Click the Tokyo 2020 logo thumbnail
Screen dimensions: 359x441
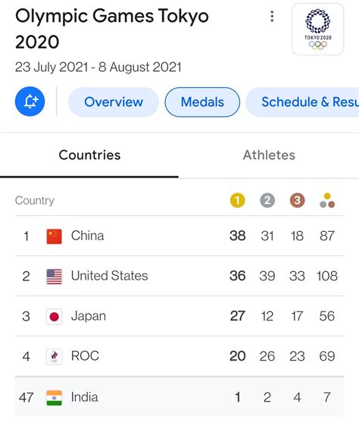(x=317, y=30)
